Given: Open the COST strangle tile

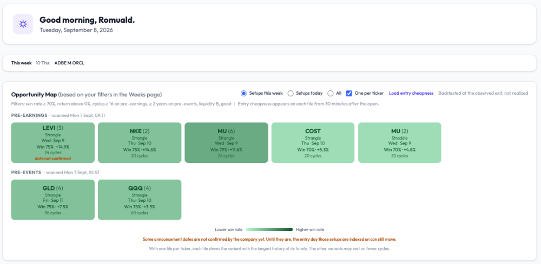Looking at the screenshot, I should 313,142.
